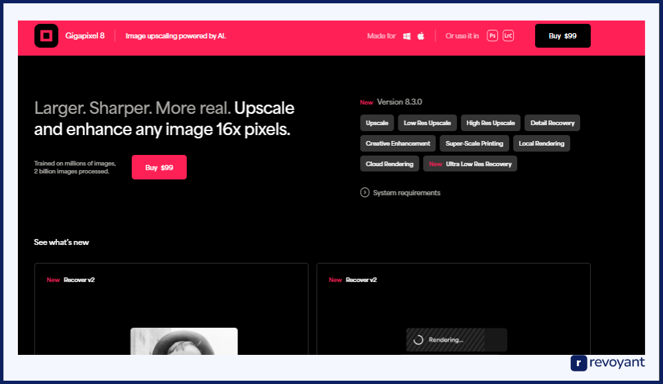The height and width of the screenshot is (384, 663).
Task: Open the System requirements link
Action: pyautogui.click(x=406, y=193)
